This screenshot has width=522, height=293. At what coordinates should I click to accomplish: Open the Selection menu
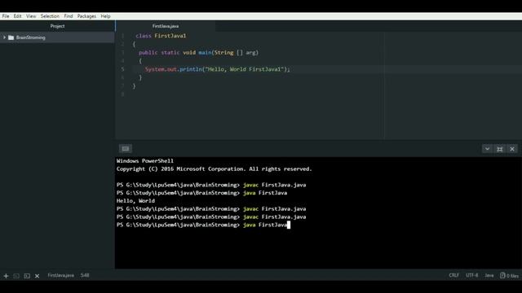coord(50,16)
